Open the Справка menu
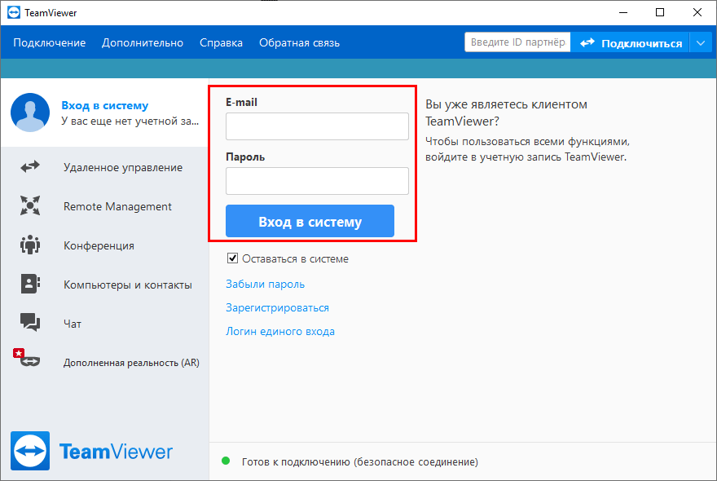This screenshot has height=481, width=717. 221,43
